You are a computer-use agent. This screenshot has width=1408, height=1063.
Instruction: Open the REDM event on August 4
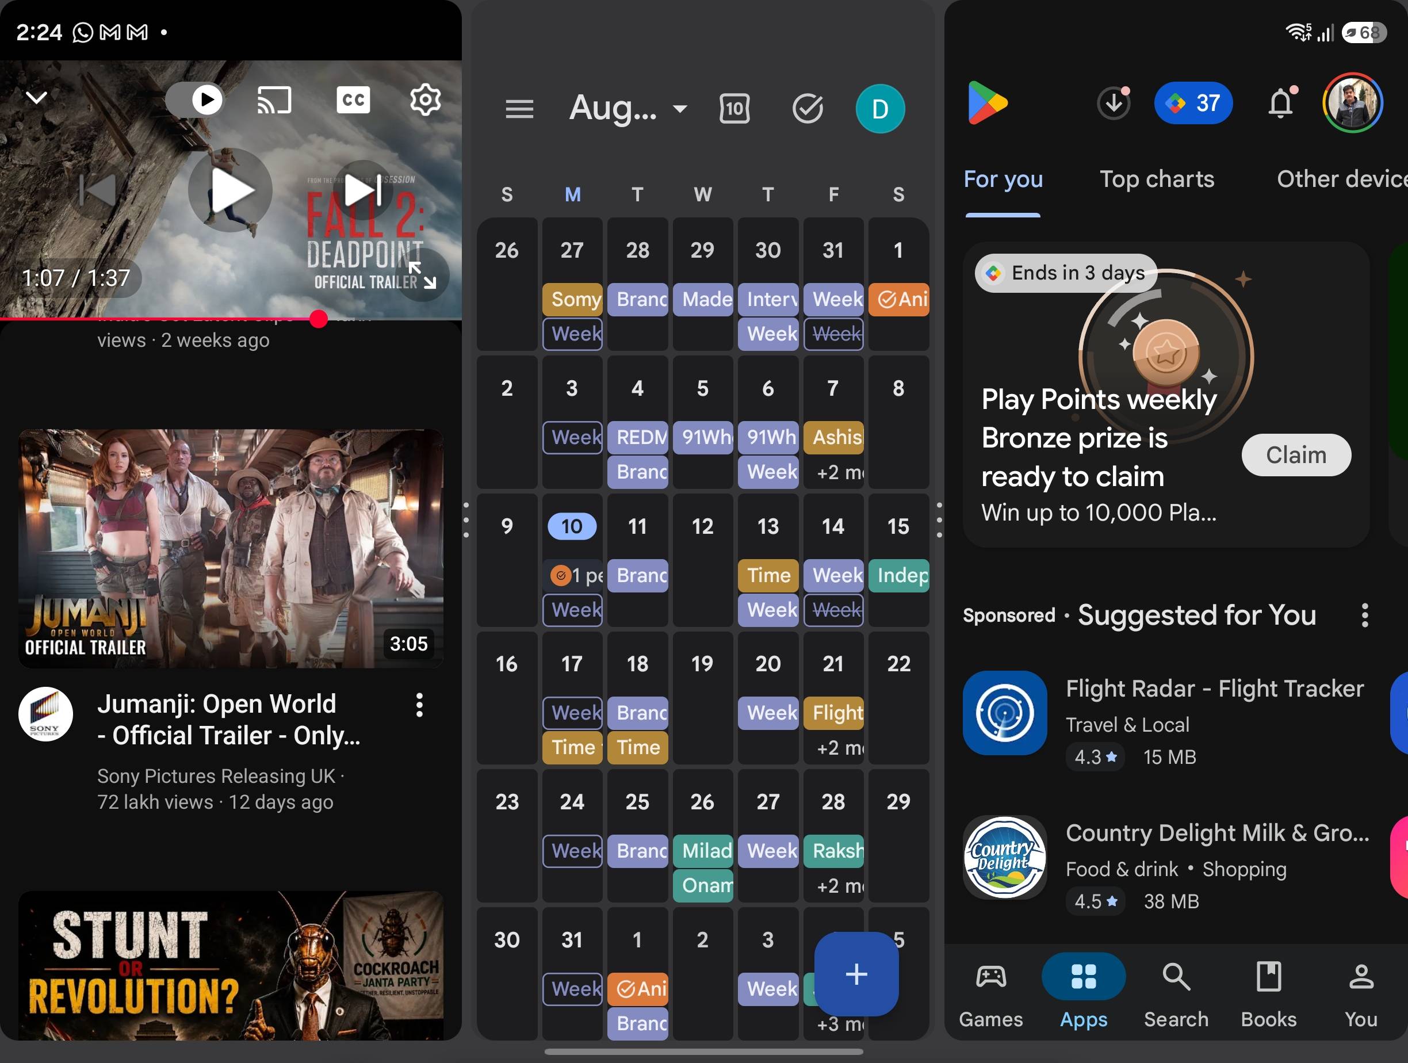pyautogui.click(x=638, y=437)
